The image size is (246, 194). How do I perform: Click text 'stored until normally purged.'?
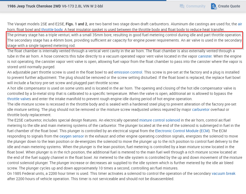tap(31, 67)
